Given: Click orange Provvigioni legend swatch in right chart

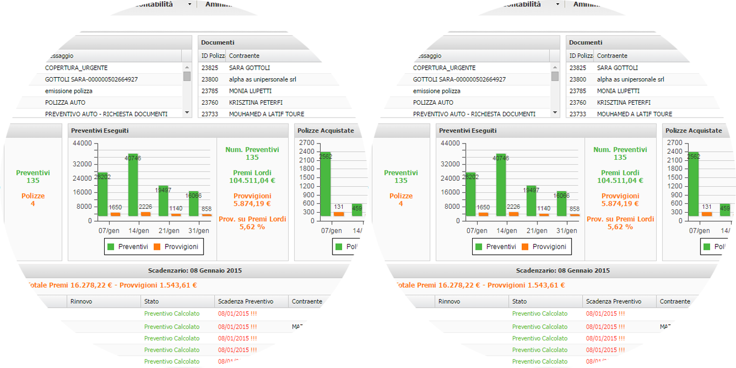Looking at the screenshot, I should click(x=526, y=247).
